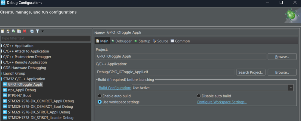Open the Configure Workspace Settings link
The image size is (301, 121).
(x=221, y=102)
